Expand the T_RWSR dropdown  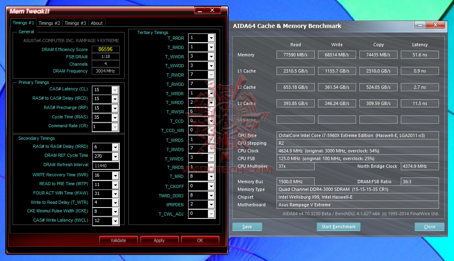tap(211, 111)
